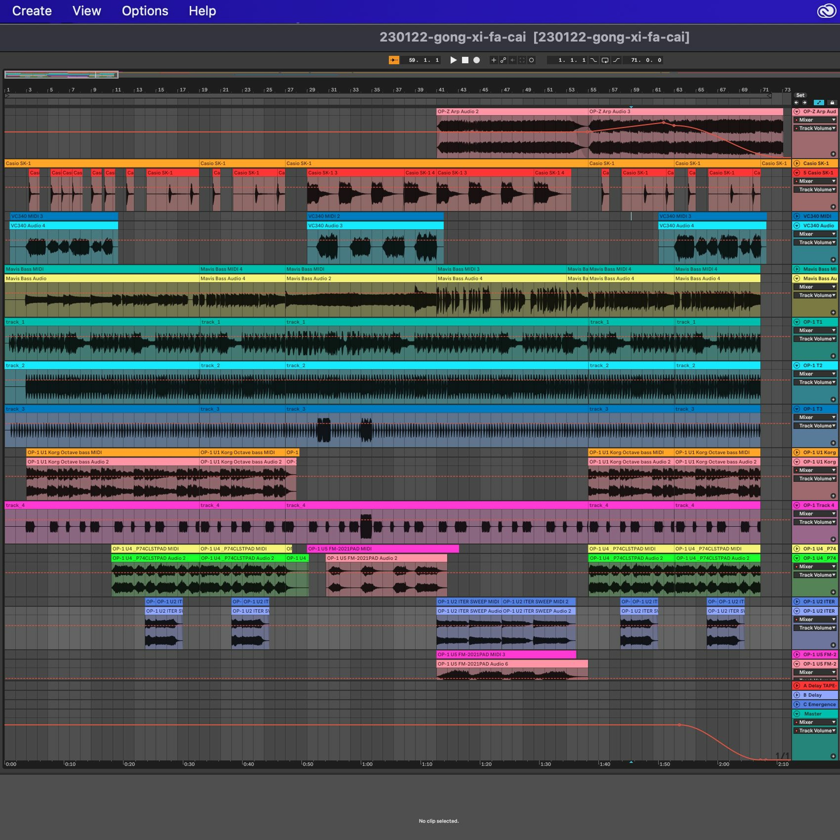Toggle the Punch-Out switch icon
Viewport: 840px width, 840px height.
pos(617,60)
